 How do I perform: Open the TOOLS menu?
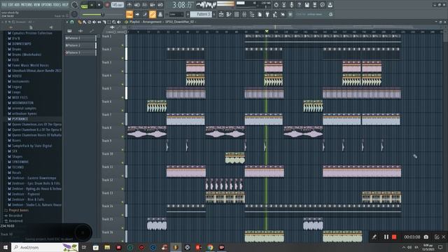(57, 5)
